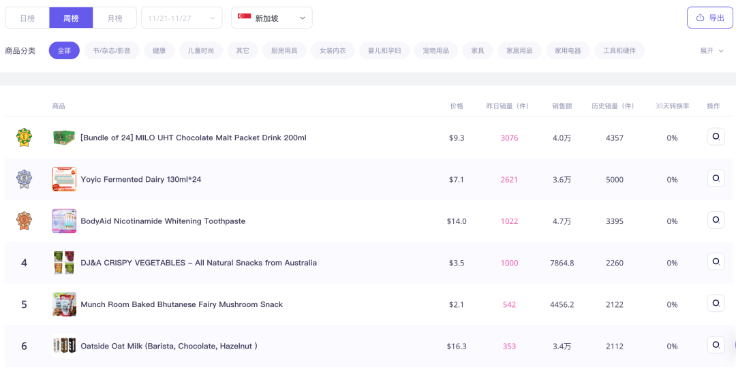The height and width of the screenshot is (369, 736).
Task: Open the BodyAid toothpaste thumbnail
Action: (64, 221)
